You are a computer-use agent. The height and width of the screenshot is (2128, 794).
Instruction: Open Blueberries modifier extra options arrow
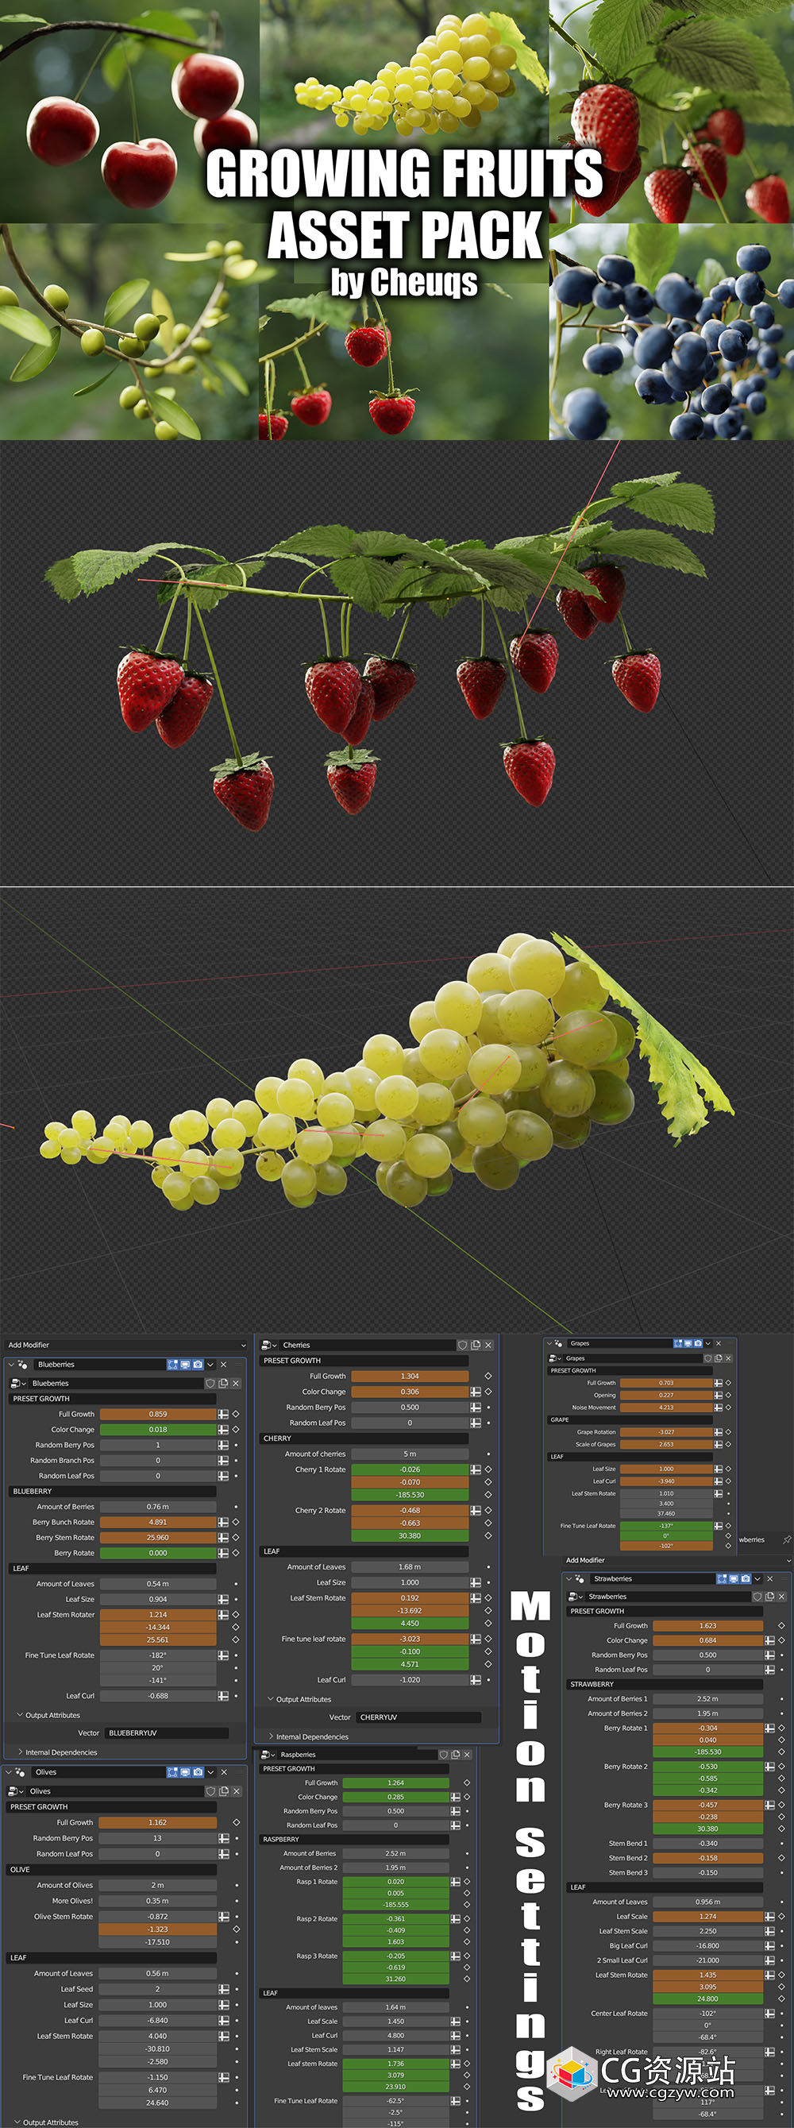(x=210, y=1364)
